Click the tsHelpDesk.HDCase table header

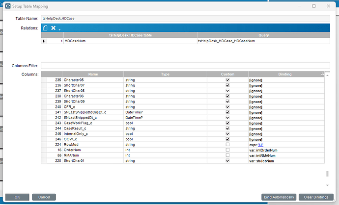click(130, 35)
